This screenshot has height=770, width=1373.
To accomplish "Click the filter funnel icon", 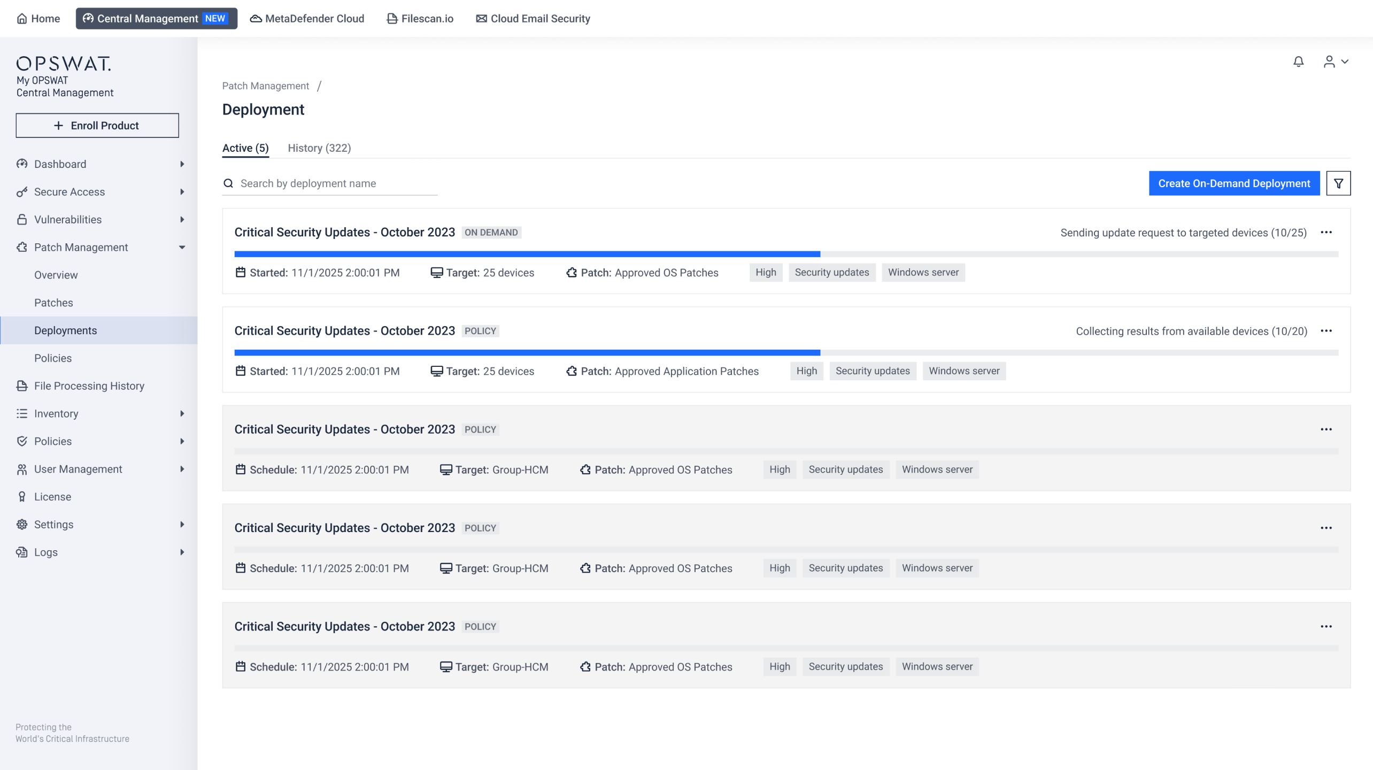I will [x=1338, y=183].
